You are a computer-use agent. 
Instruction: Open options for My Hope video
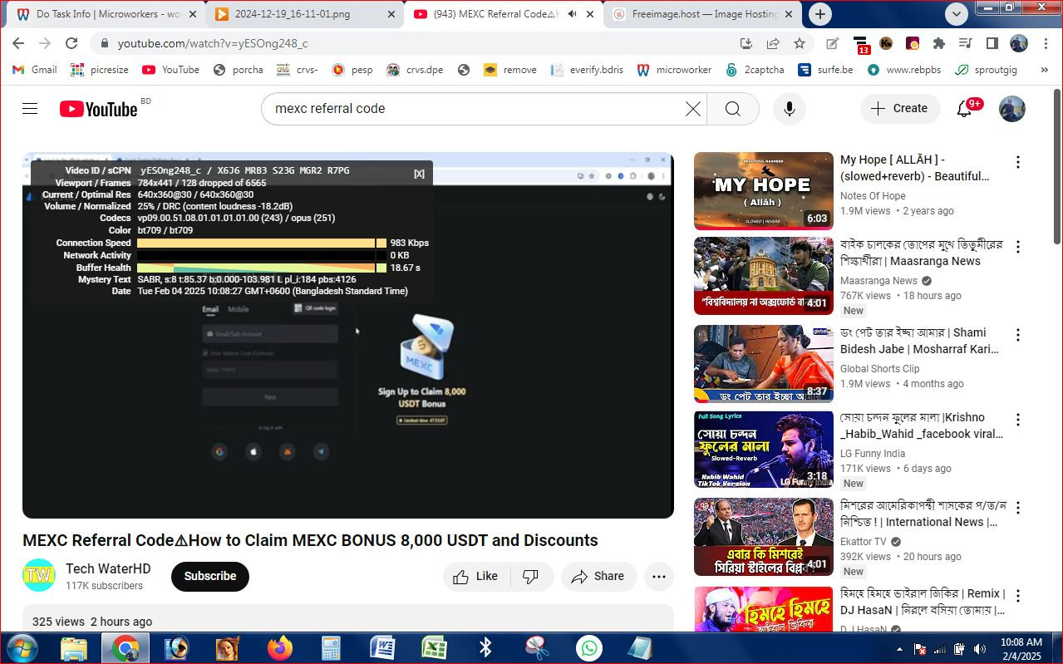(1017, 162)
